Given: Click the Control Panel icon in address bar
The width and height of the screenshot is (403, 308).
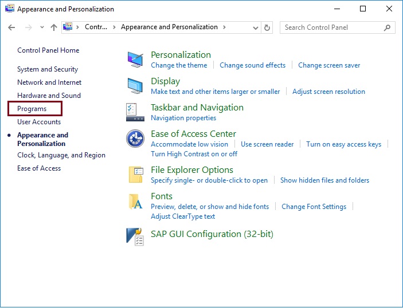Looking at the screenshot, I should [68, 27].
